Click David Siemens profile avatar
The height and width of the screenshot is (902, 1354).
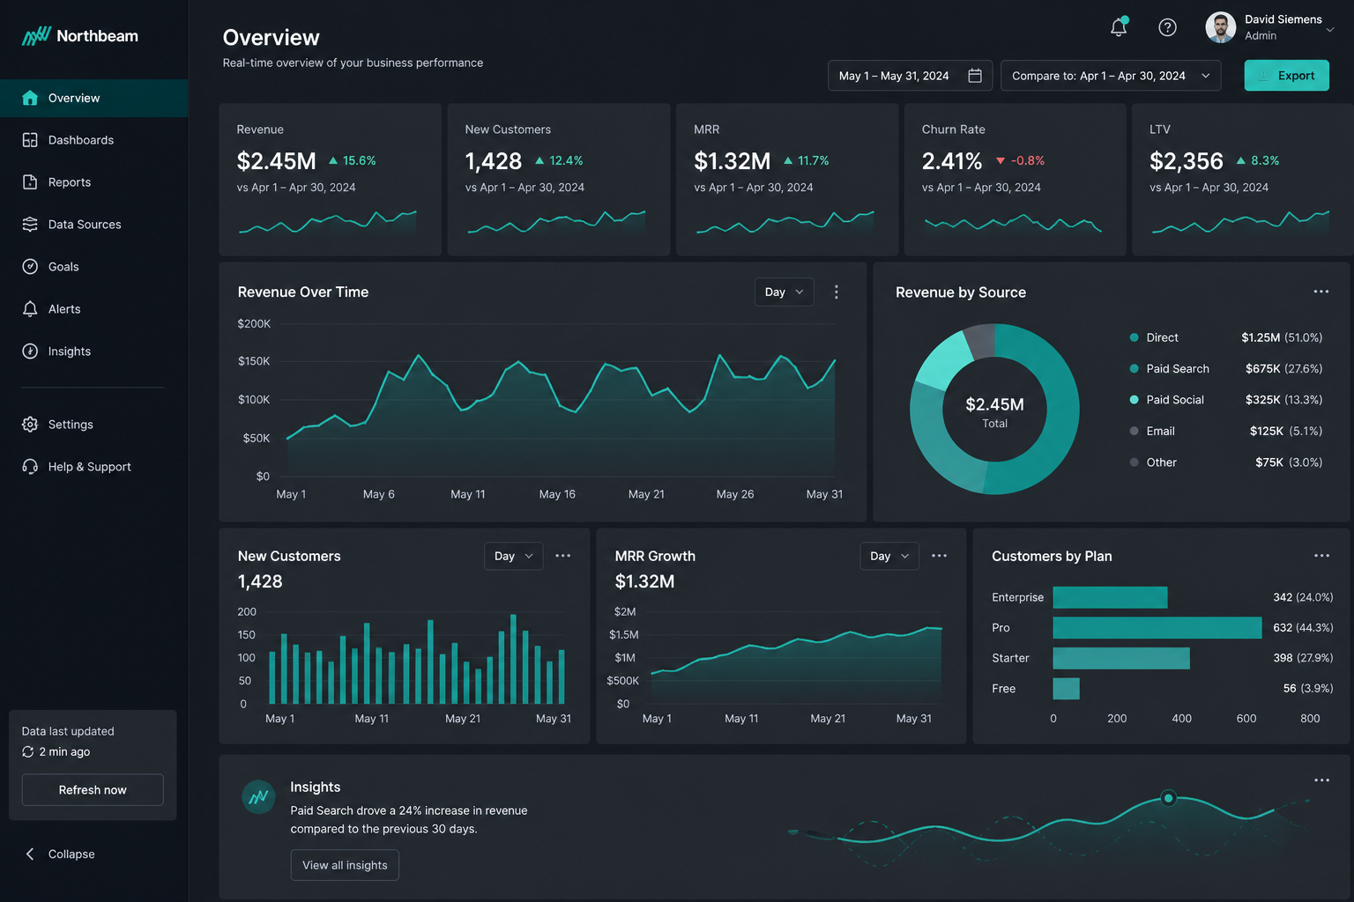[1220, 27]
